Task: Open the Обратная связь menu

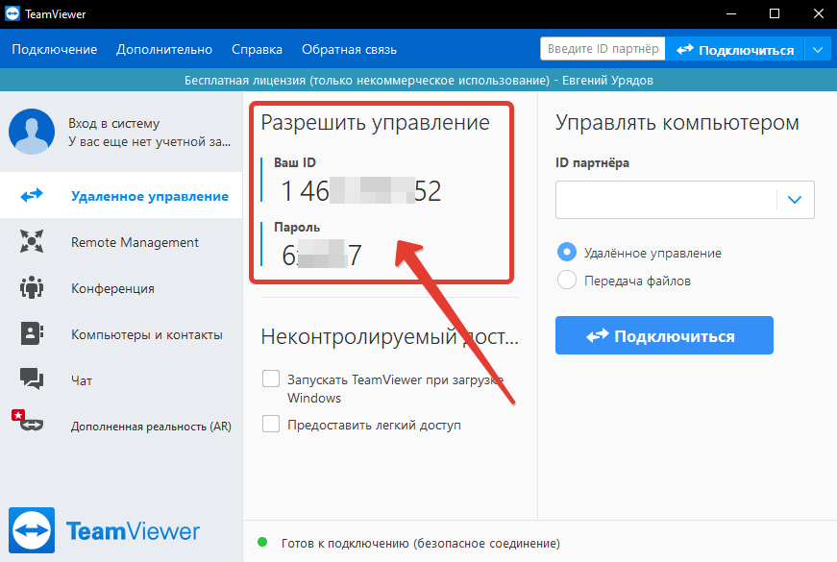Action: [x=349, y=50]
